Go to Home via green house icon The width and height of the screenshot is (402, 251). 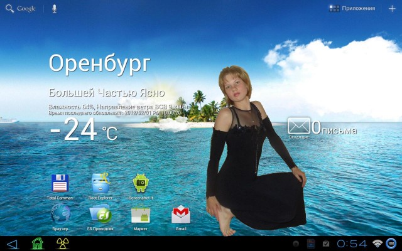pos(38,243)
